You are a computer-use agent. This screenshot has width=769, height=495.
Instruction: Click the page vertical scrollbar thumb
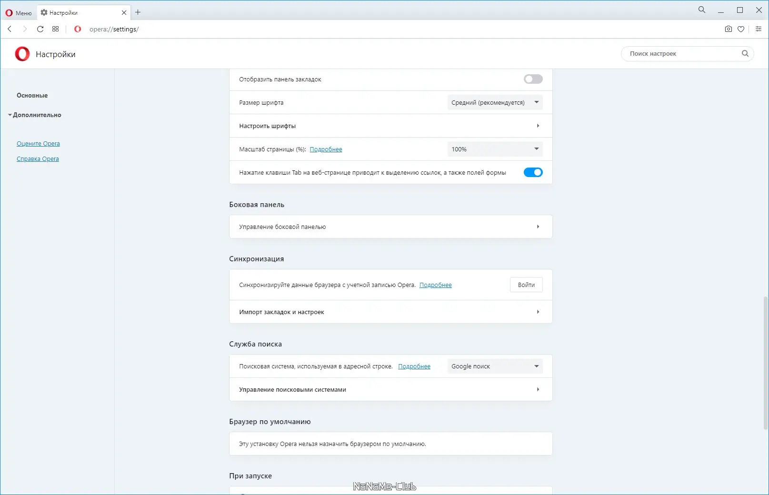(765, 362)
